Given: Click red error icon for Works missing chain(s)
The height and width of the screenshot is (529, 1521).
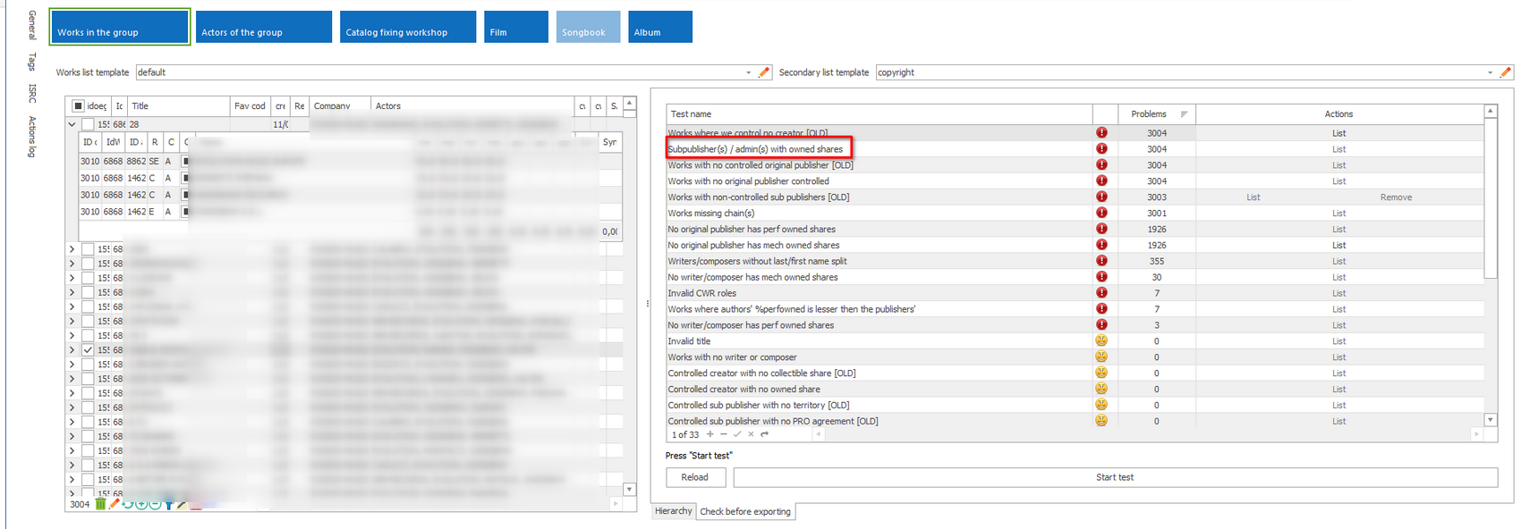Looking at the screenshot, I should [1101, 213].
